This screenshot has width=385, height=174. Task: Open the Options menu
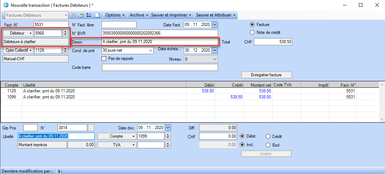115,15
